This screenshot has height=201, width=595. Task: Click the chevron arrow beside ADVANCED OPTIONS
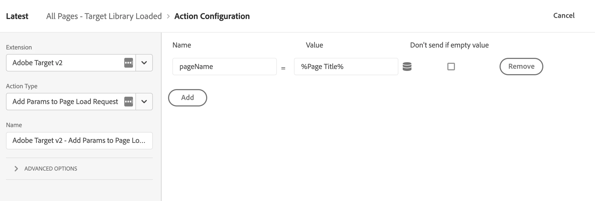[16, 169]
